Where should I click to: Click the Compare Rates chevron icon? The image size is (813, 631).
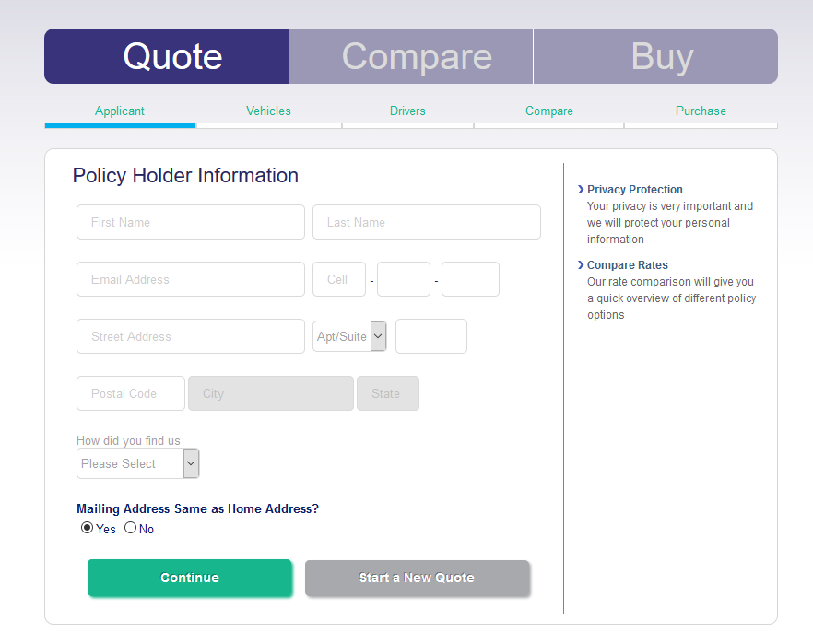pyautogui.click(x=580, y=265)
